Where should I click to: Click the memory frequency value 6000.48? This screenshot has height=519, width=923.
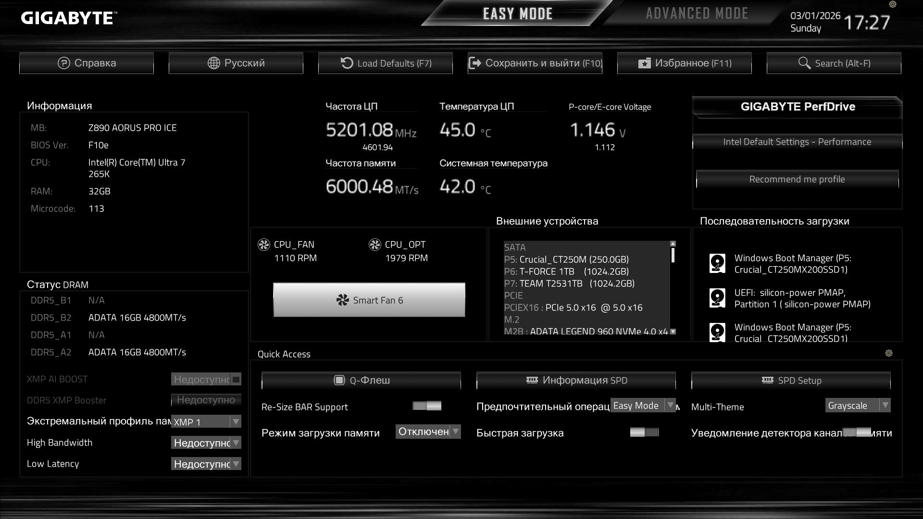(360, 186)
